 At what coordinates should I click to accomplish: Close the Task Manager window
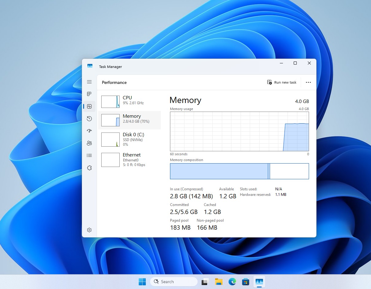[309, 63]
